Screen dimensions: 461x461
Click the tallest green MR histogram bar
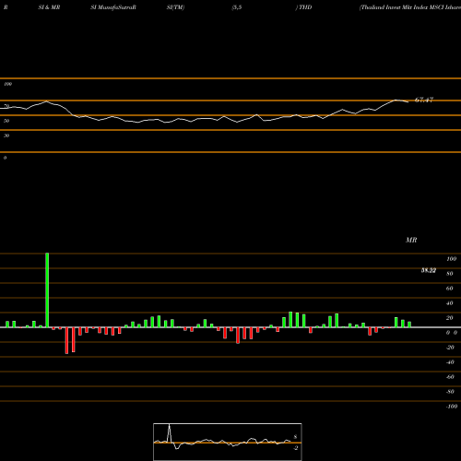(x=47, y=290)
